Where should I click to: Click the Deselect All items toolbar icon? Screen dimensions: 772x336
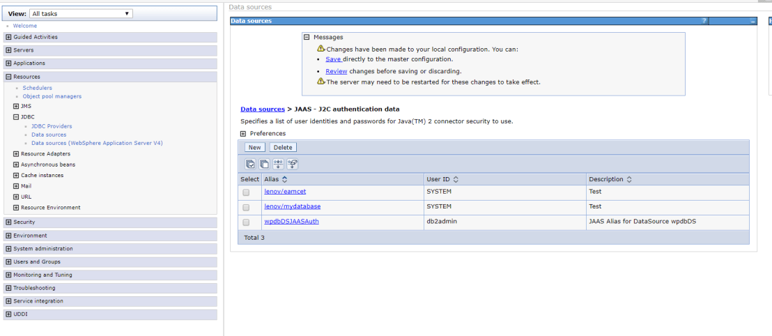pos(264,164)
